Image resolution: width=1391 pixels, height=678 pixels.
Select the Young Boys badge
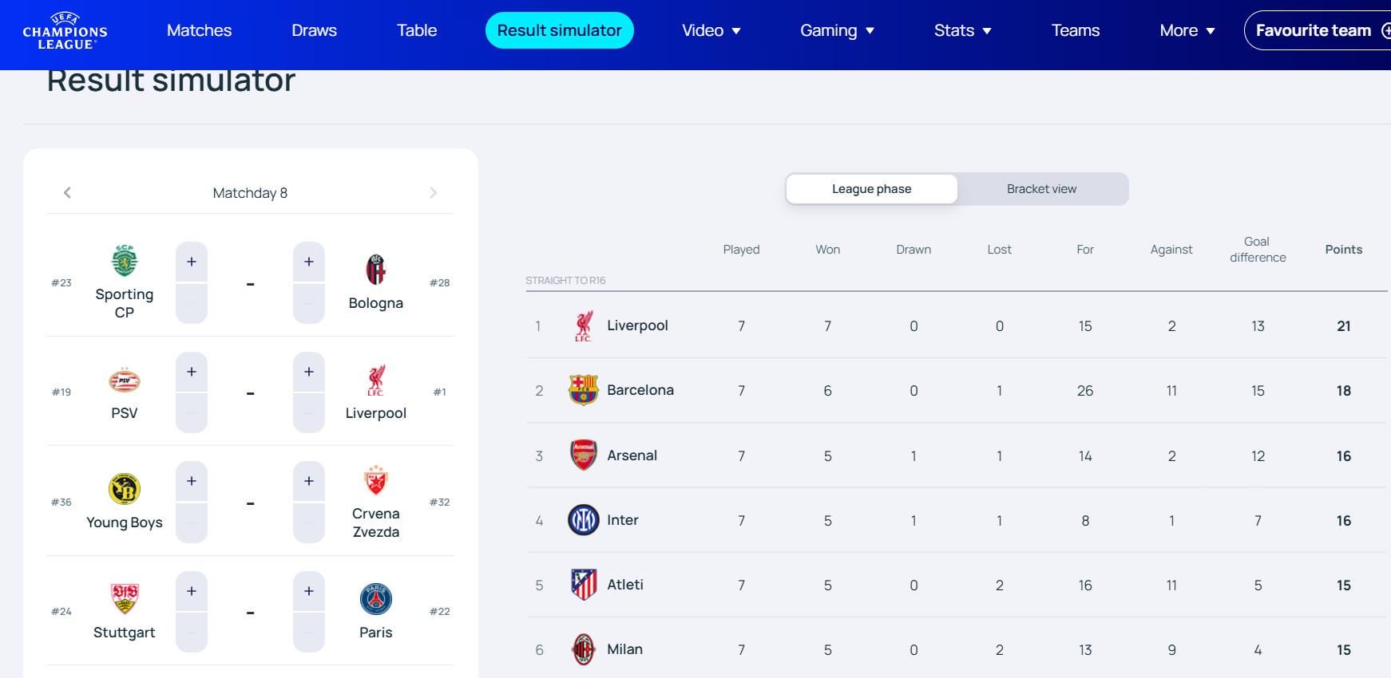tap(125, 488)
